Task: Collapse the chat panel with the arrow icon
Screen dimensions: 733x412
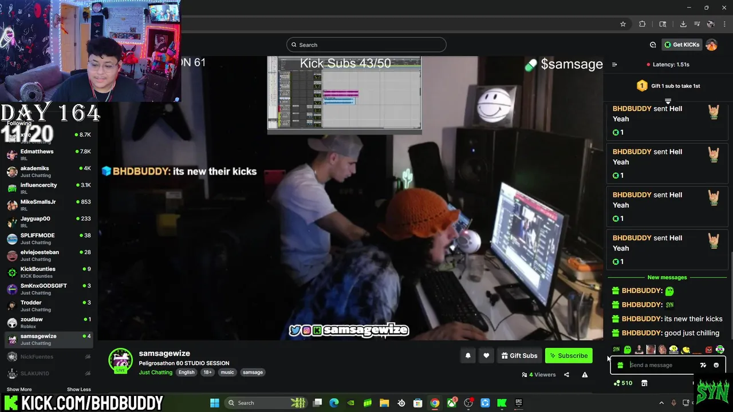Action: click(x=614, y=65)
